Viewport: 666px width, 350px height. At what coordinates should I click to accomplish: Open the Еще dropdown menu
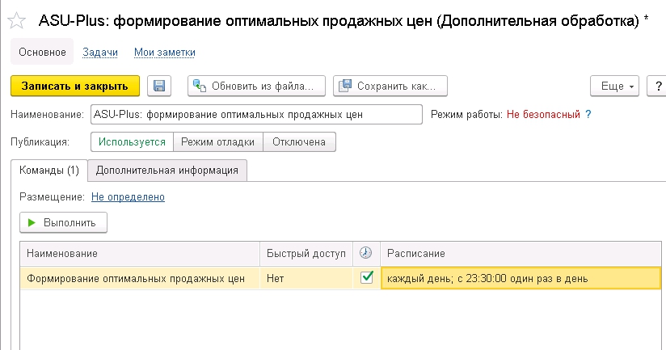(614, 86)
